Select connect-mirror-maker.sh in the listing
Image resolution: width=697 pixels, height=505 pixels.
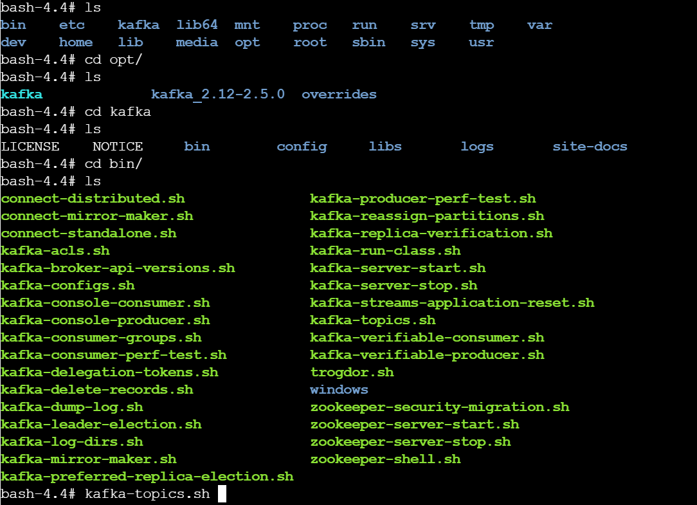tap(97, 216)
